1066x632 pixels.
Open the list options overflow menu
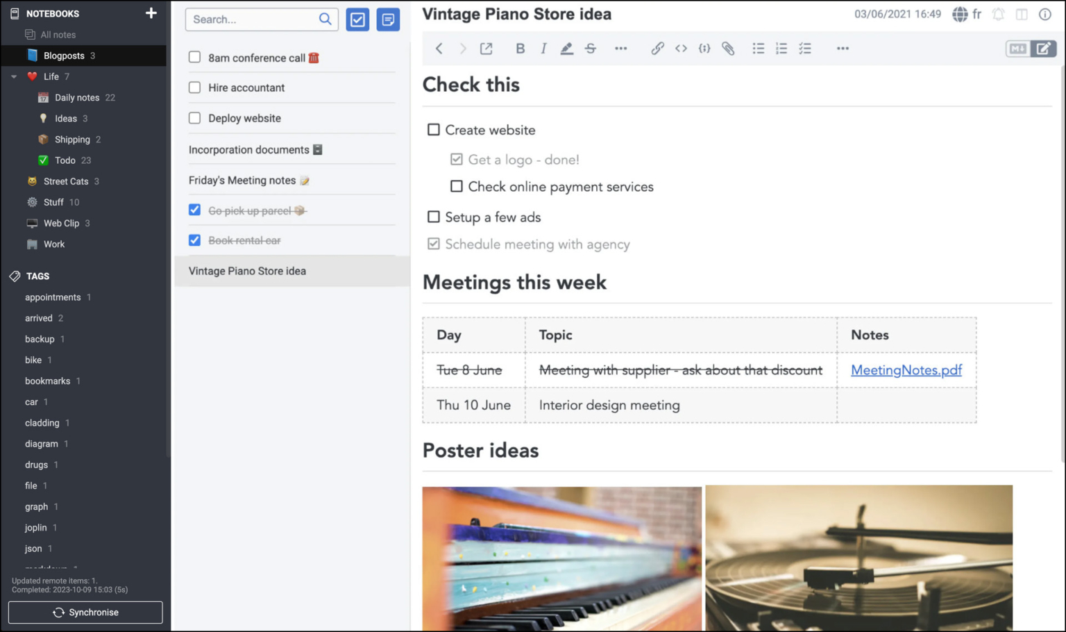(x=842, y=48)
